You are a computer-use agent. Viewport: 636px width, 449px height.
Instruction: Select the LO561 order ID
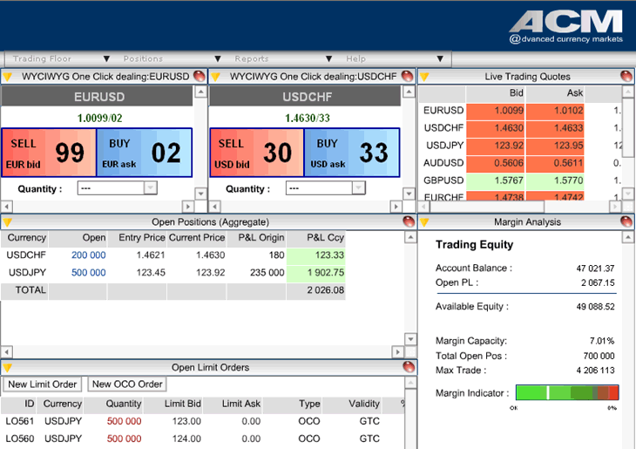pyautogui.click(x=19, y=421)
